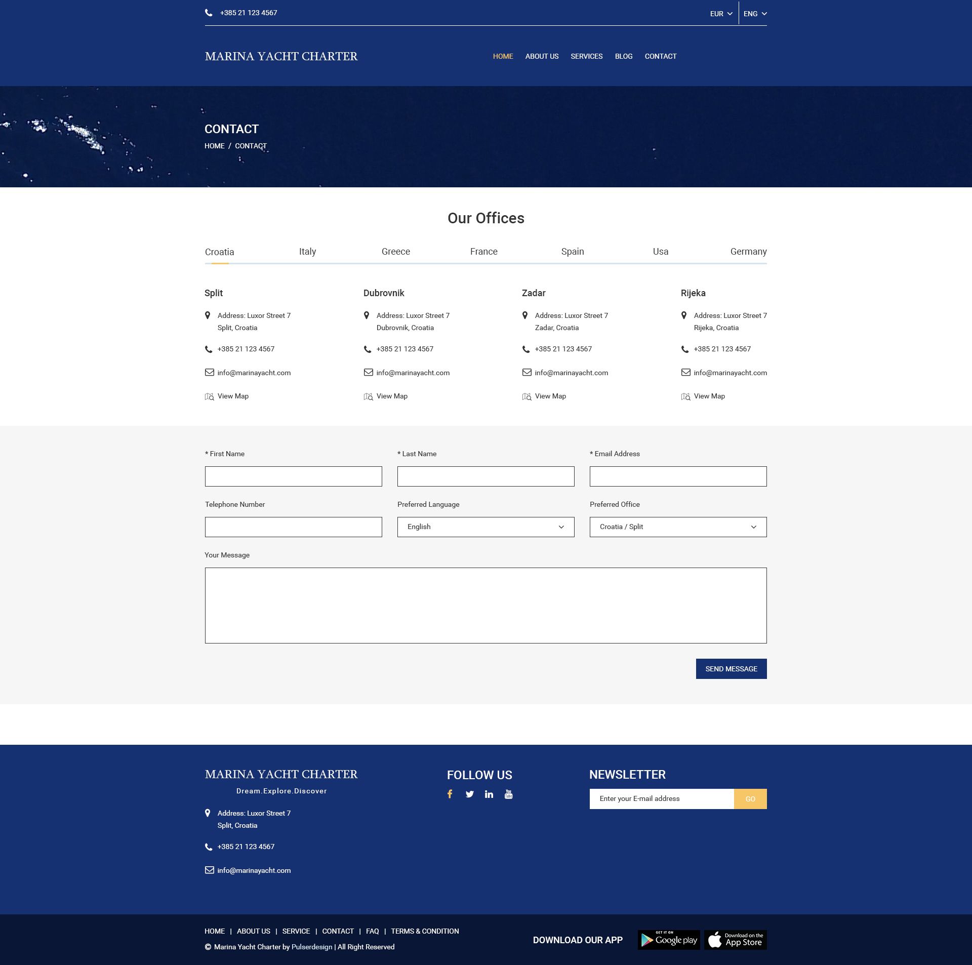Click map pin icon under Zadar
The image size is (972, 965).
(x=525, y=315)
